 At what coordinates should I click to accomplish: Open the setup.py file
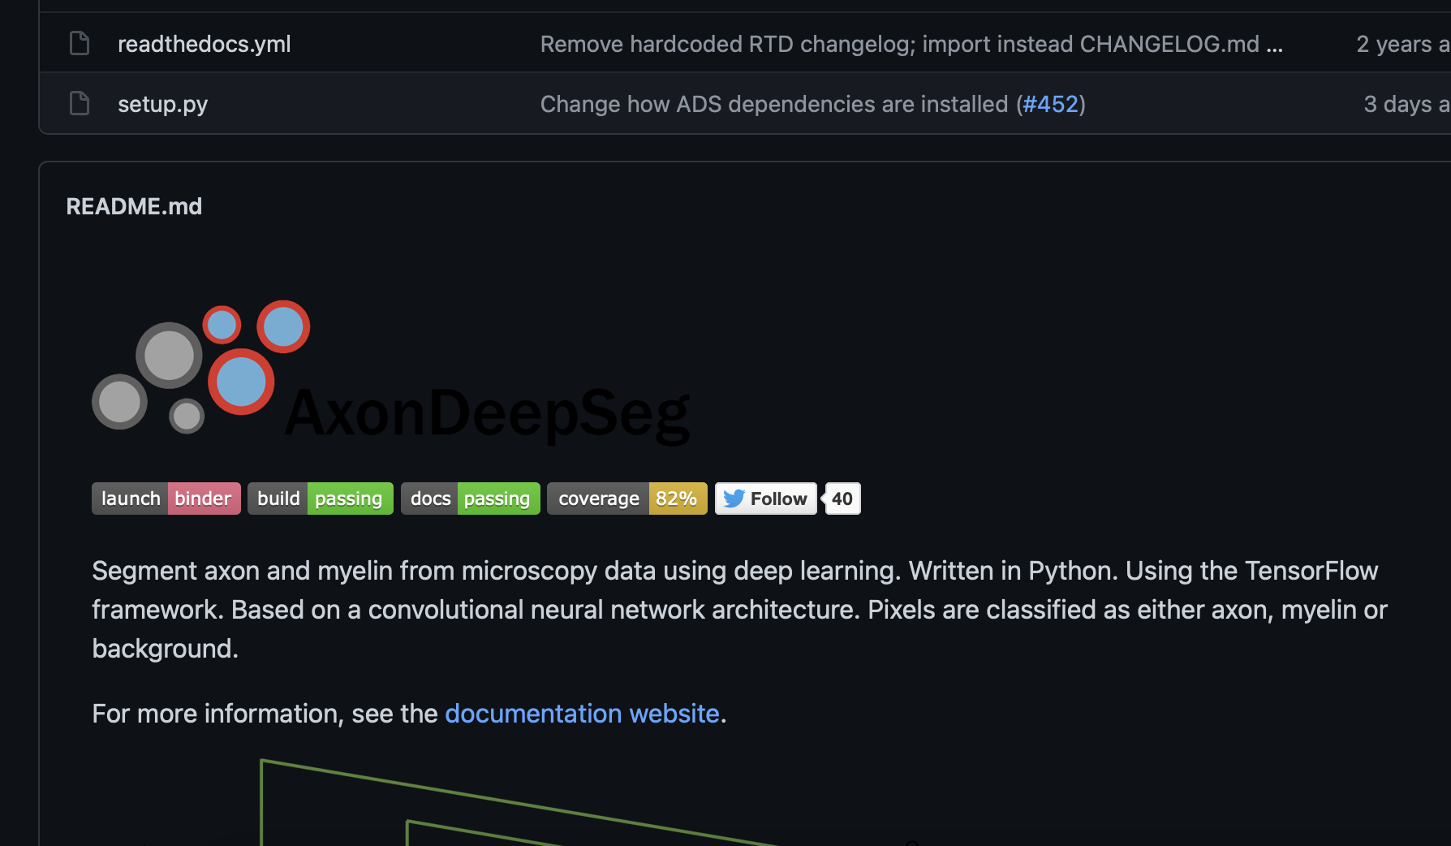(x=162, y=103)
